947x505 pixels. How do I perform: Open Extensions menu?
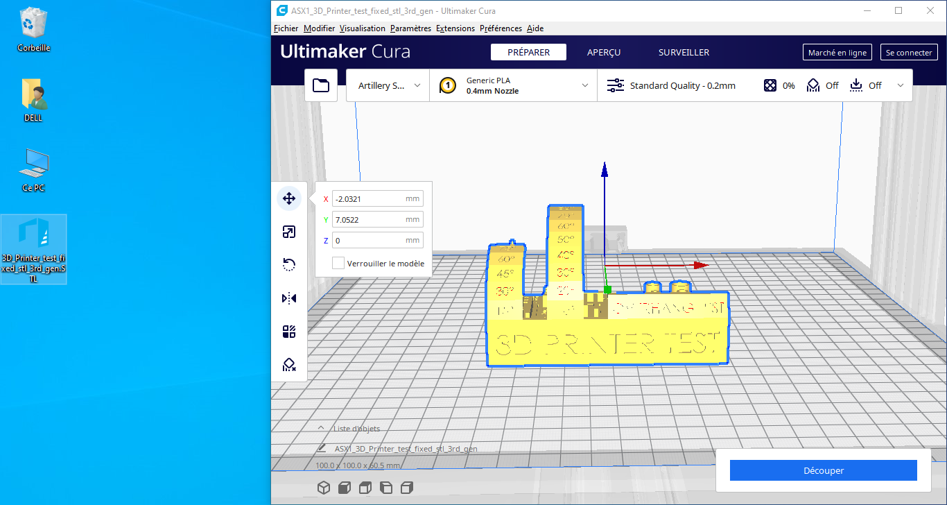click(x=455, y=28)
